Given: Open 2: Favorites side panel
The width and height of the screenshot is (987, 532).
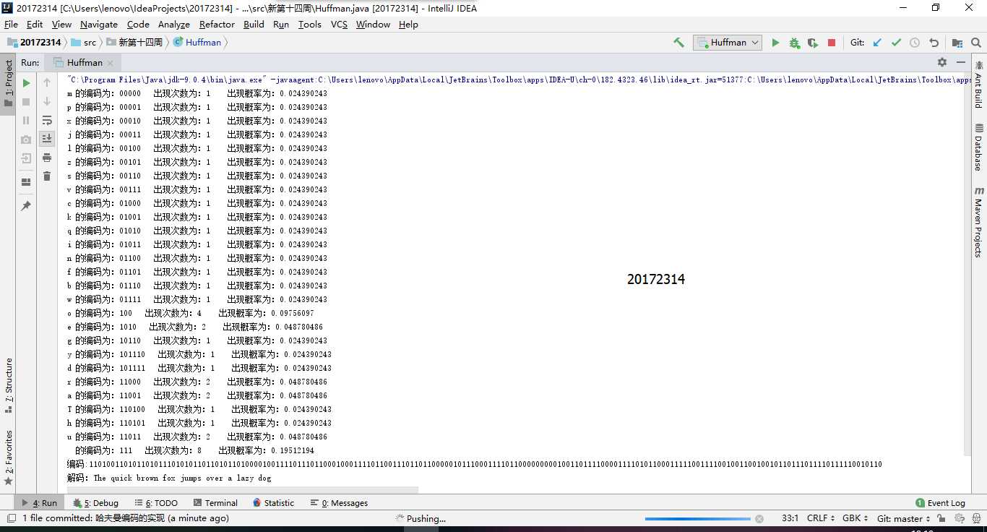Looking at the screenshot, I should pos(8,458).
